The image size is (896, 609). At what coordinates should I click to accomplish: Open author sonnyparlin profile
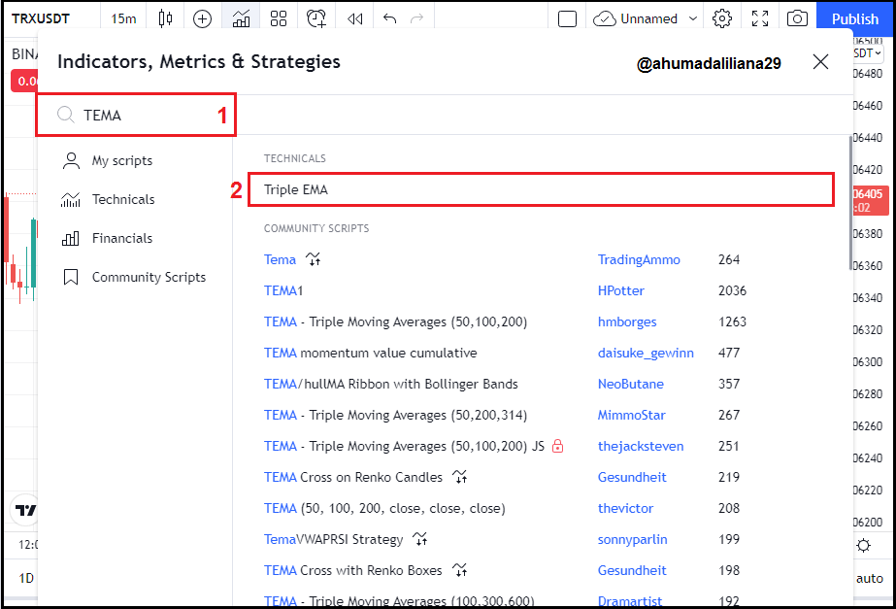point(633,539)
